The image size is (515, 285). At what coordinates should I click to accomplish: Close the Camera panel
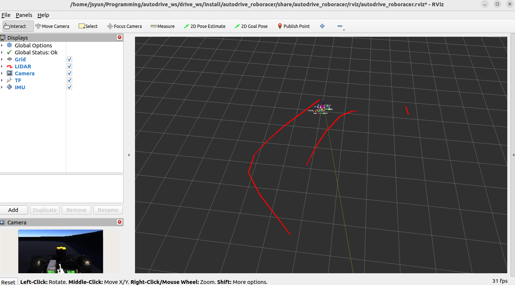click(119, 222)
